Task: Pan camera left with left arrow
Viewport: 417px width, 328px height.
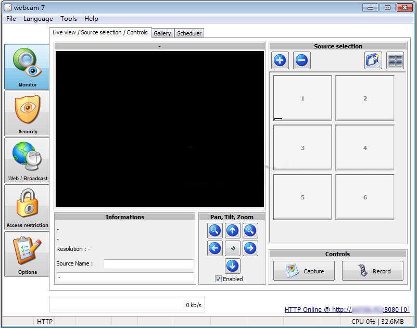Action: (x=215, y=248)
